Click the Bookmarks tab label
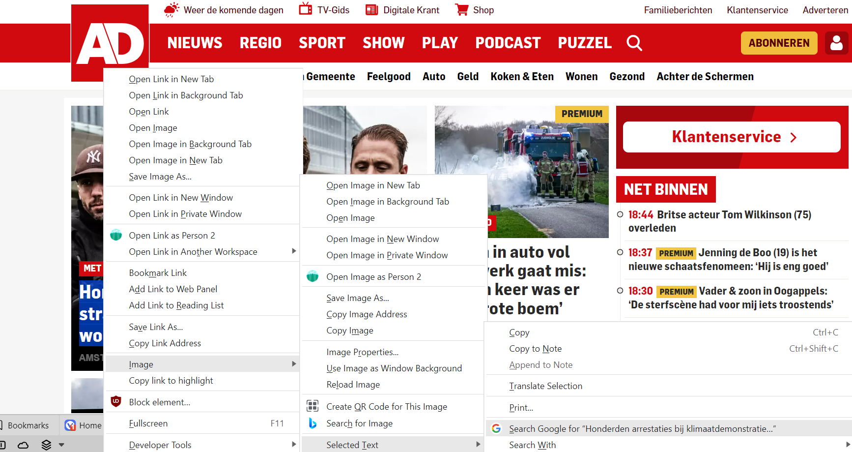The height and width of the screenshot is (452, 852). point(28,425)
